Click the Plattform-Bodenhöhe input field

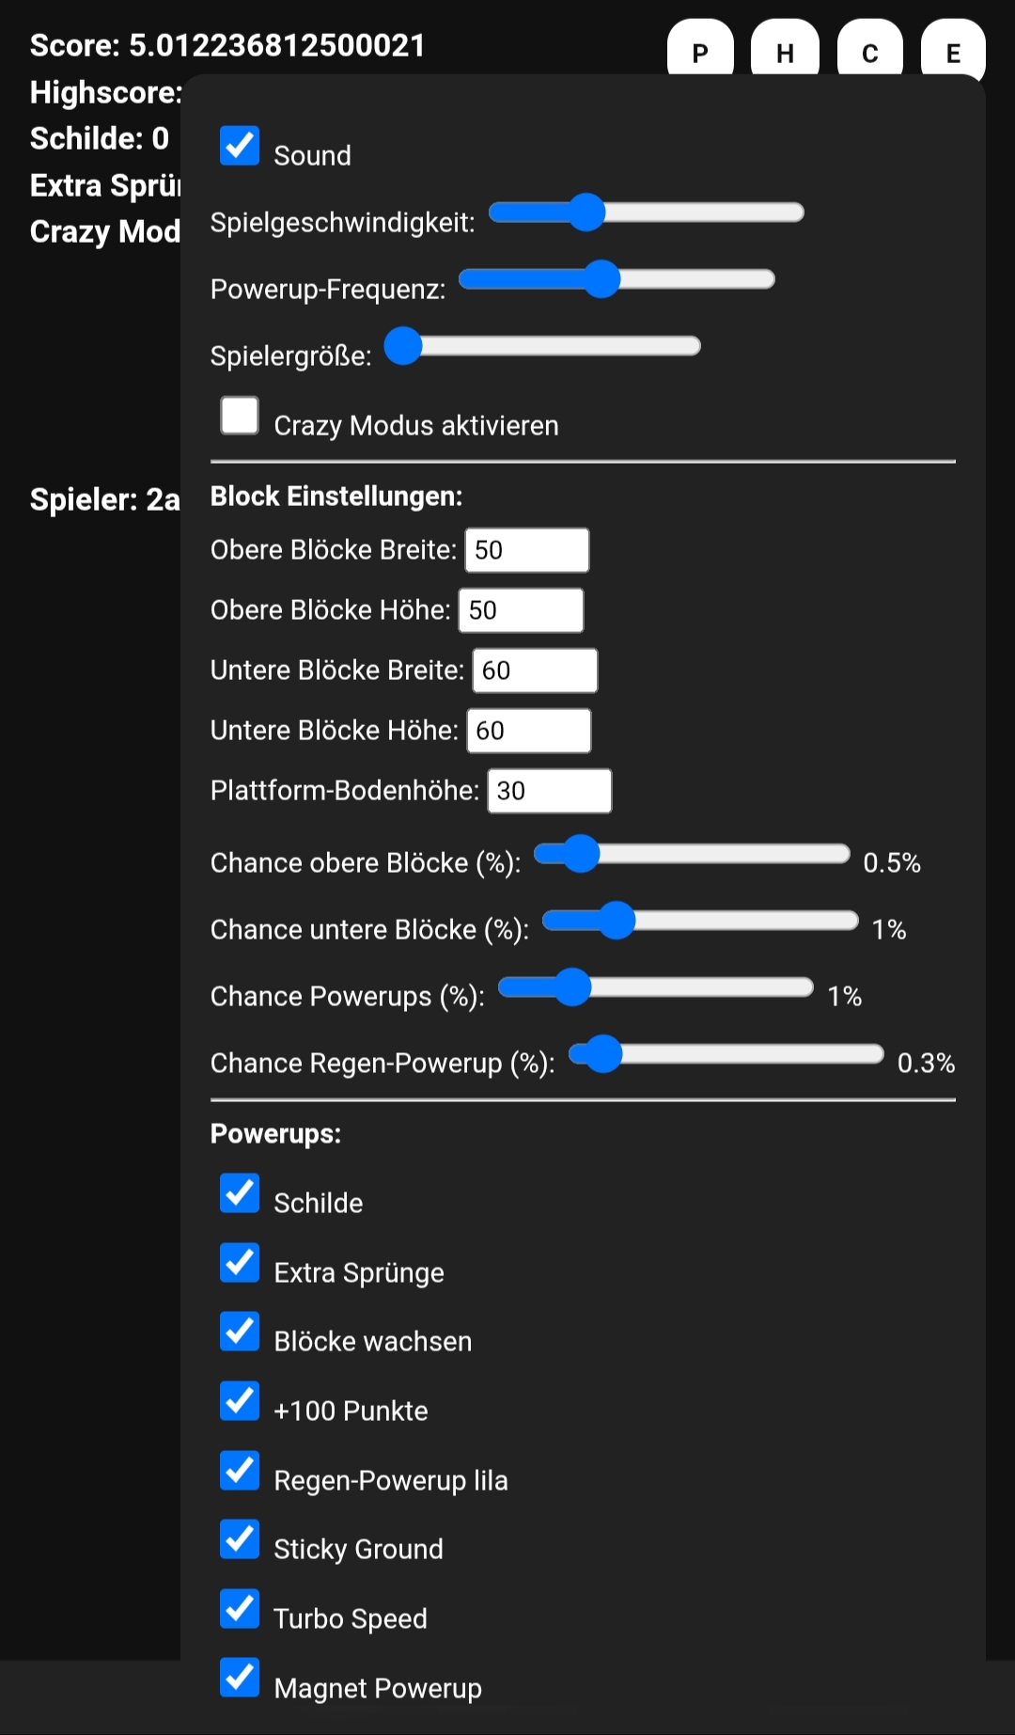[x=549, y=791]
